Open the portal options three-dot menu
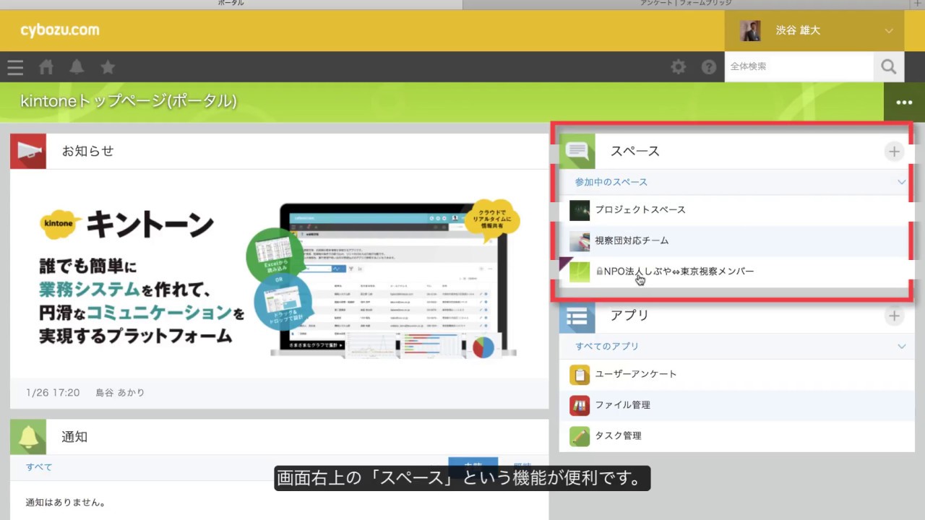925x520 pixels. point(904,102)
